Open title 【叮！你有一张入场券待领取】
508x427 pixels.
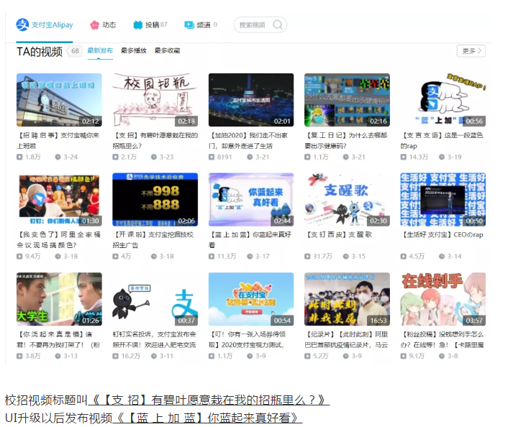point(248,339)
